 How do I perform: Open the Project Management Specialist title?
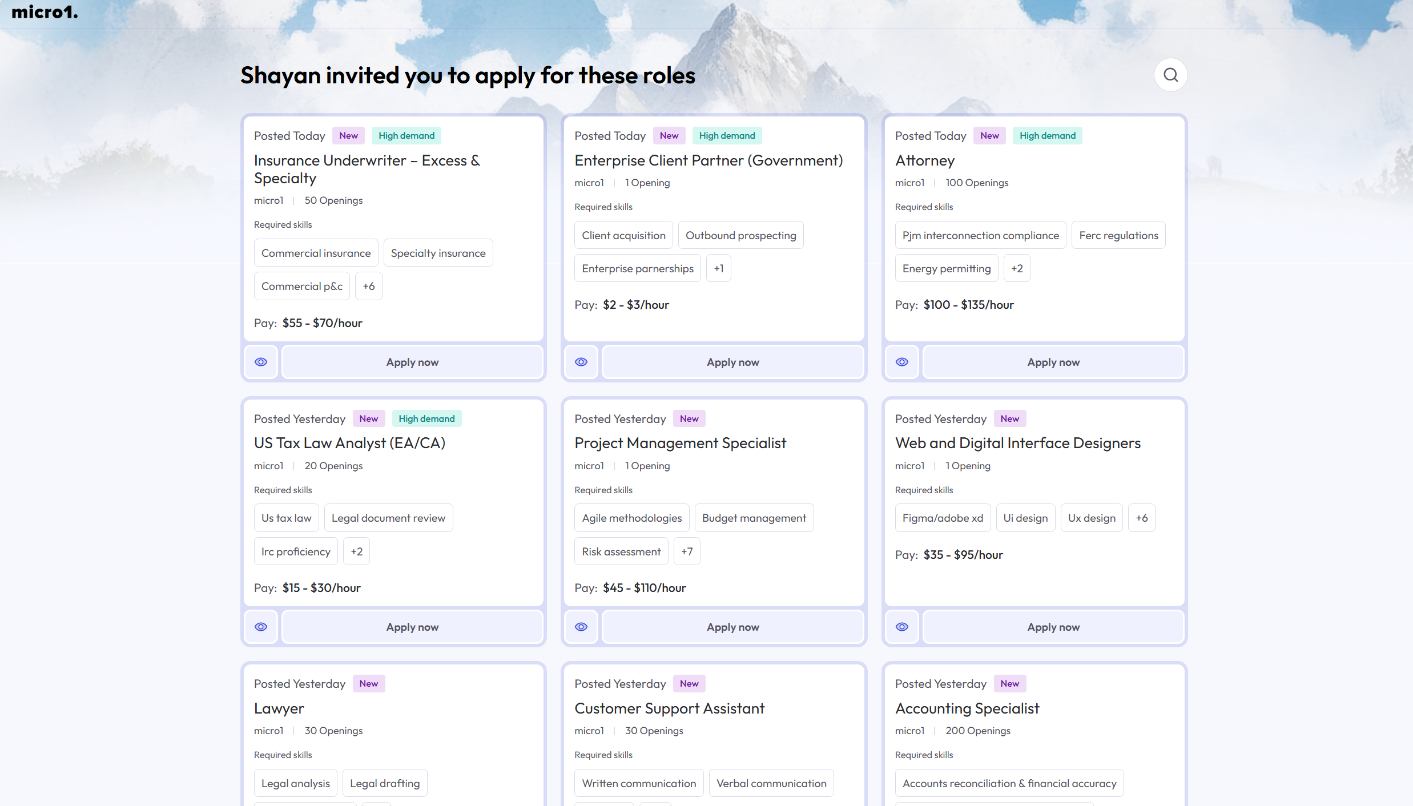pyautogui.click(x=680, y=443)
